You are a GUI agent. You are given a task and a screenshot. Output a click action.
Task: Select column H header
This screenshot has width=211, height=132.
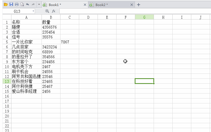[163, 17]
